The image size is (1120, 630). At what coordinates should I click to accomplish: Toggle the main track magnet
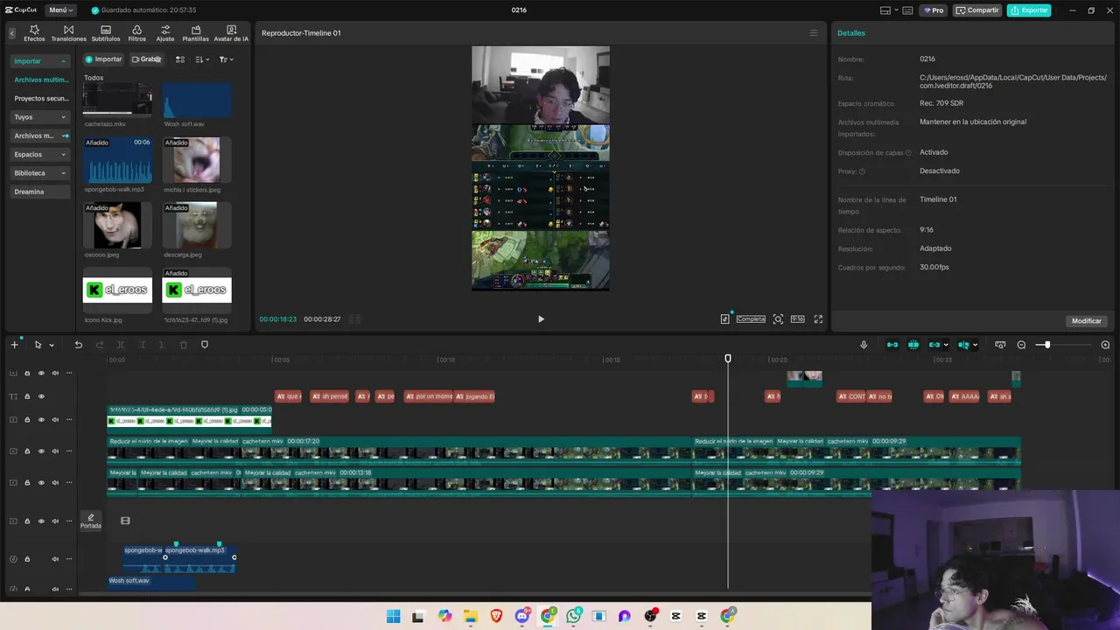[892, 345]
